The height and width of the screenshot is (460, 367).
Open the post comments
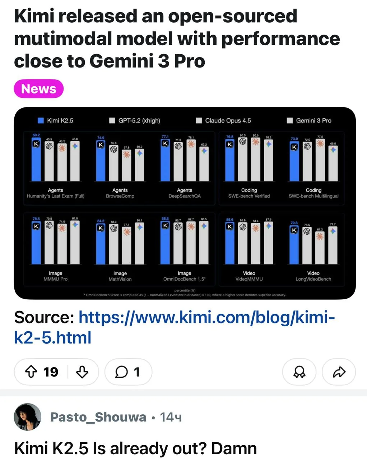(128, 372)
